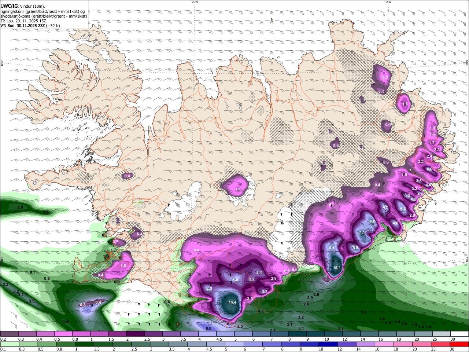Pick the pale green 0.1 swatch in lower legend
The width and height of the screenshot is (469, 352).
tap(10, 344)
